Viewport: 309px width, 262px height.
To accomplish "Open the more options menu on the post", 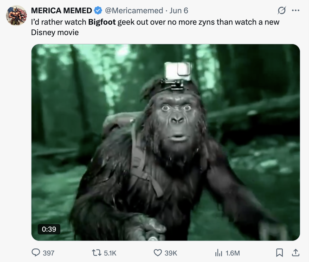I will pyautogui.click(x=296, y=10).
